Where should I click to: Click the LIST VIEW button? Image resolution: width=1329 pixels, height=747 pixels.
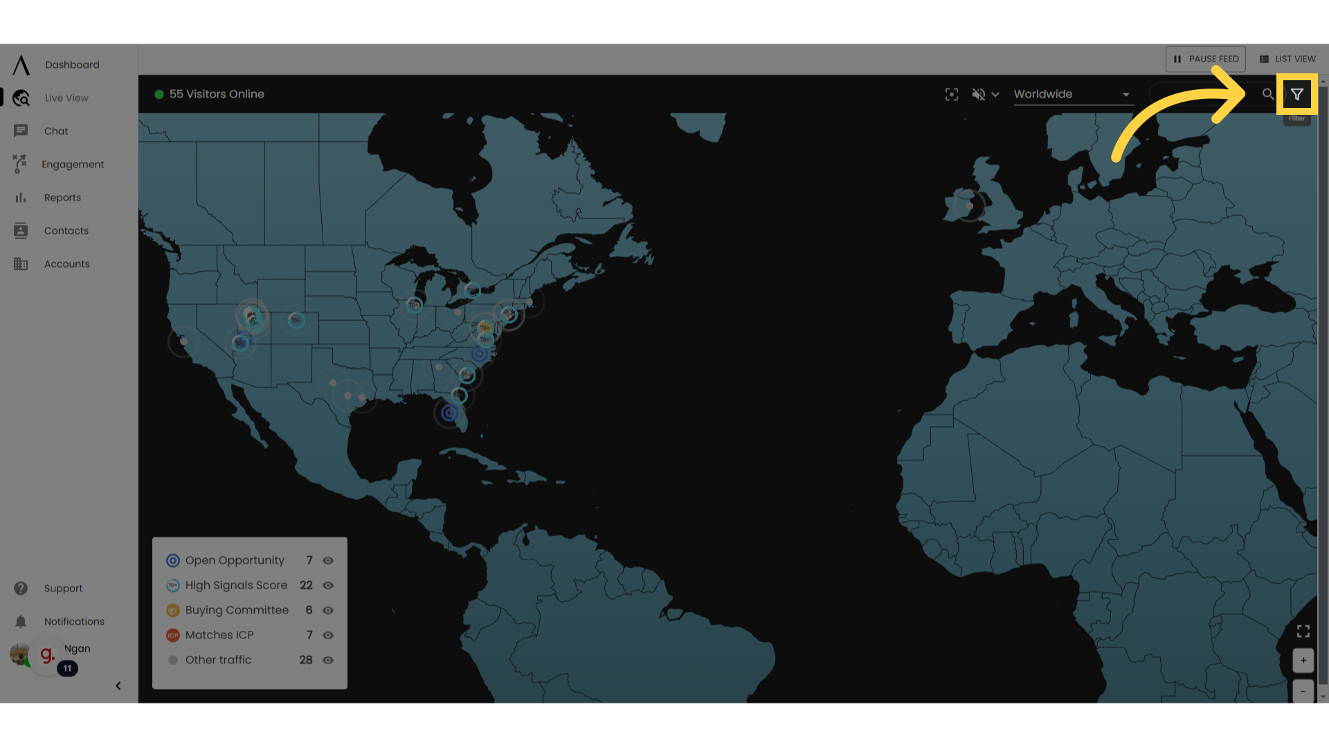pos(1288,58)
